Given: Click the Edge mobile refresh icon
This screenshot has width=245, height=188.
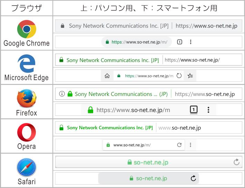Looking at the screenshot, I should (179, 76).
